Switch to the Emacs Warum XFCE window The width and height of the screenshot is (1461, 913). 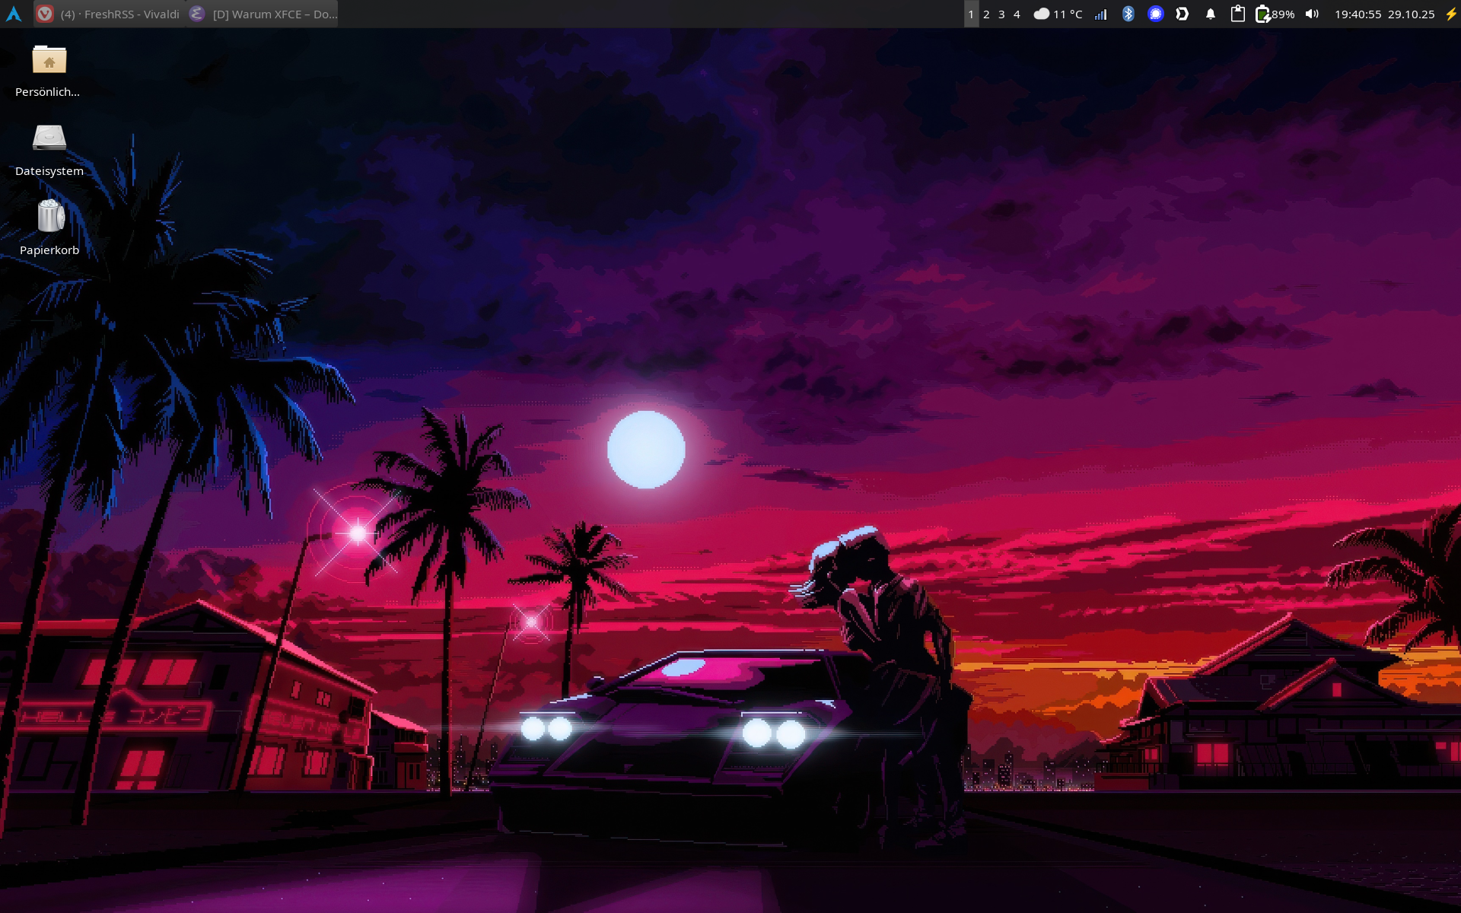tap(263, 13)
